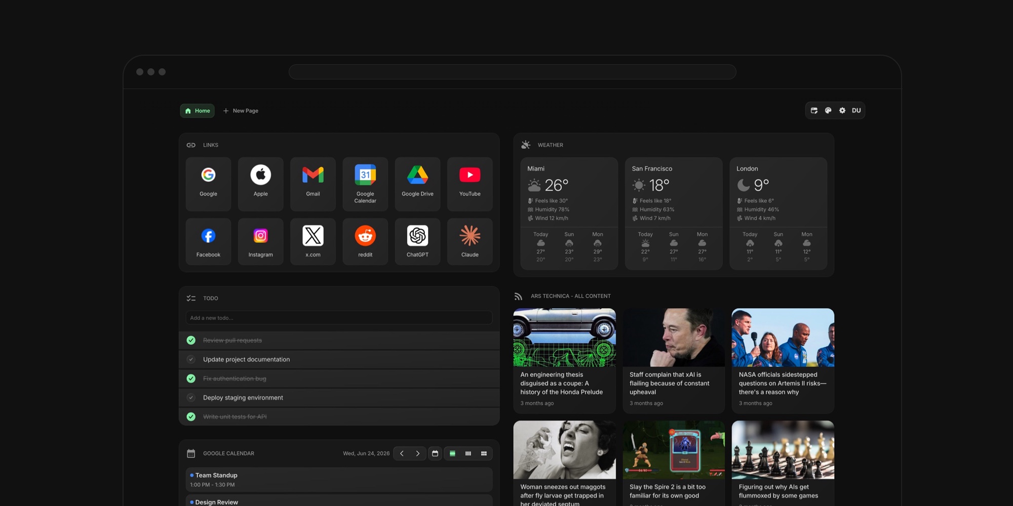Read 'An engineering thesis disguised as a coupe' headline

561,384
